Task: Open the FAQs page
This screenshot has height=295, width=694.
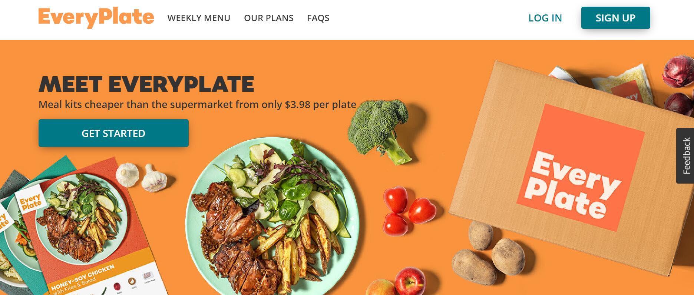Action: [318, 18]
